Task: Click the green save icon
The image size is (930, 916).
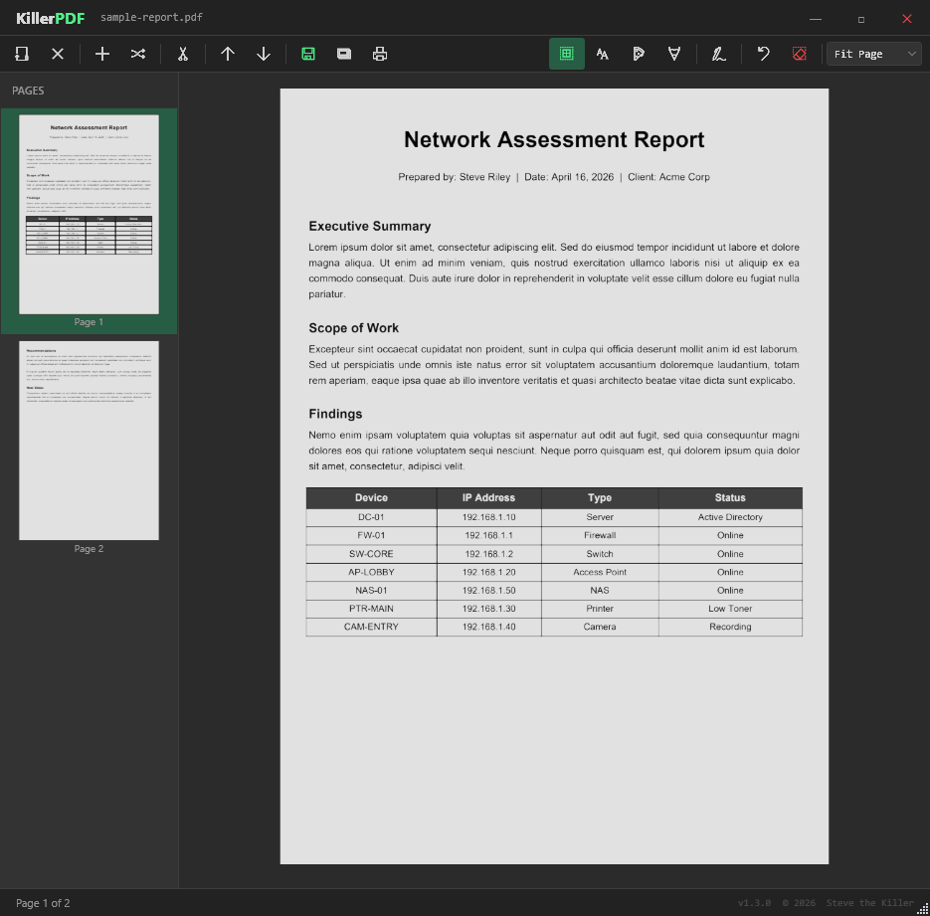Action: [307, 54]
